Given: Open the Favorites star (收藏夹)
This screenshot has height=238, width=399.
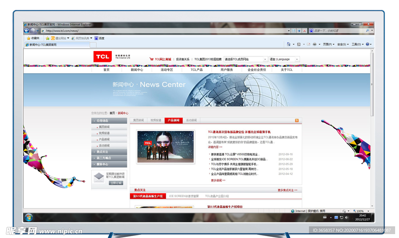Looking at the screenshot, I should click(33, 38).
